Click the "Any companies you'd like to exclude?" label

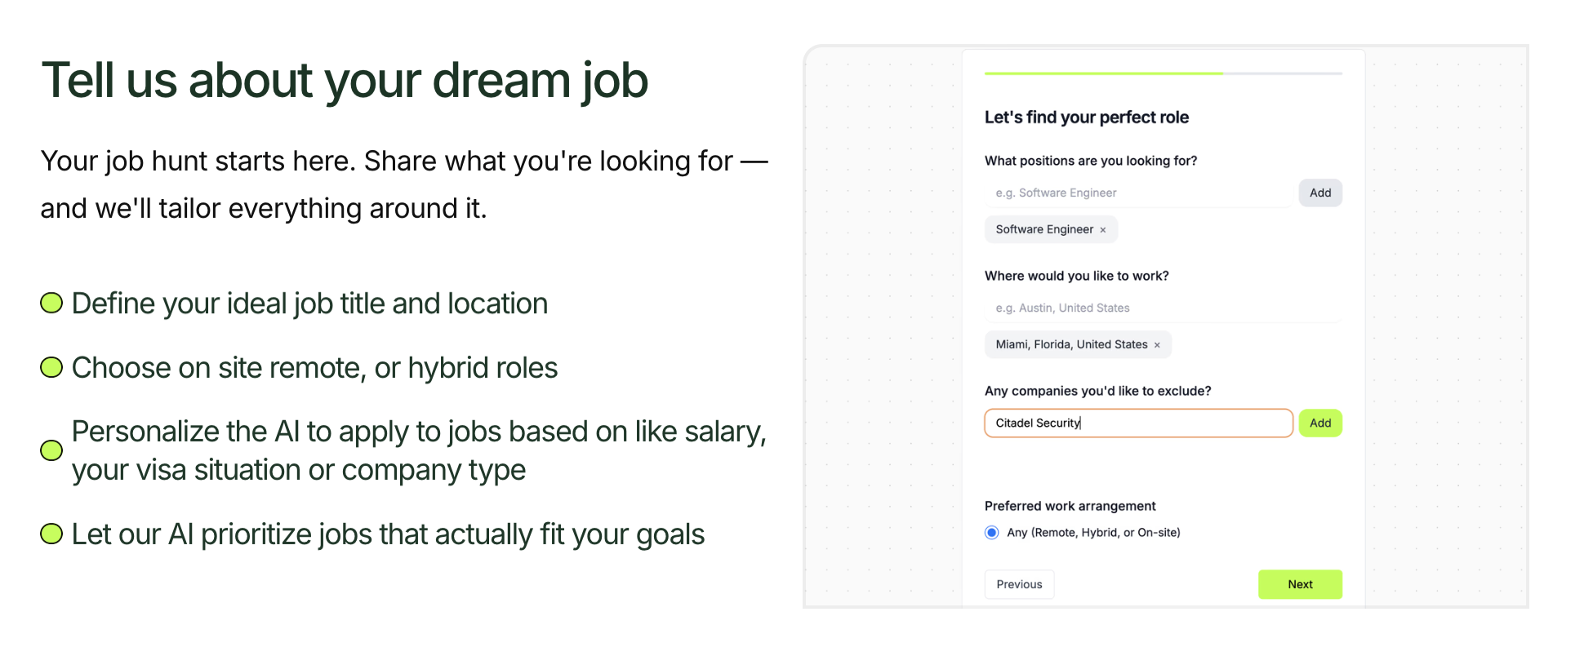click(x=1098, y=391)
